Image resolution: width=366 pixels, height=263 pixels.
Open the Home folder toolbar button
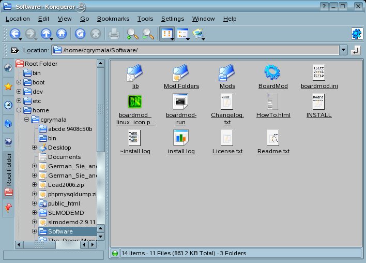(62, 34)
